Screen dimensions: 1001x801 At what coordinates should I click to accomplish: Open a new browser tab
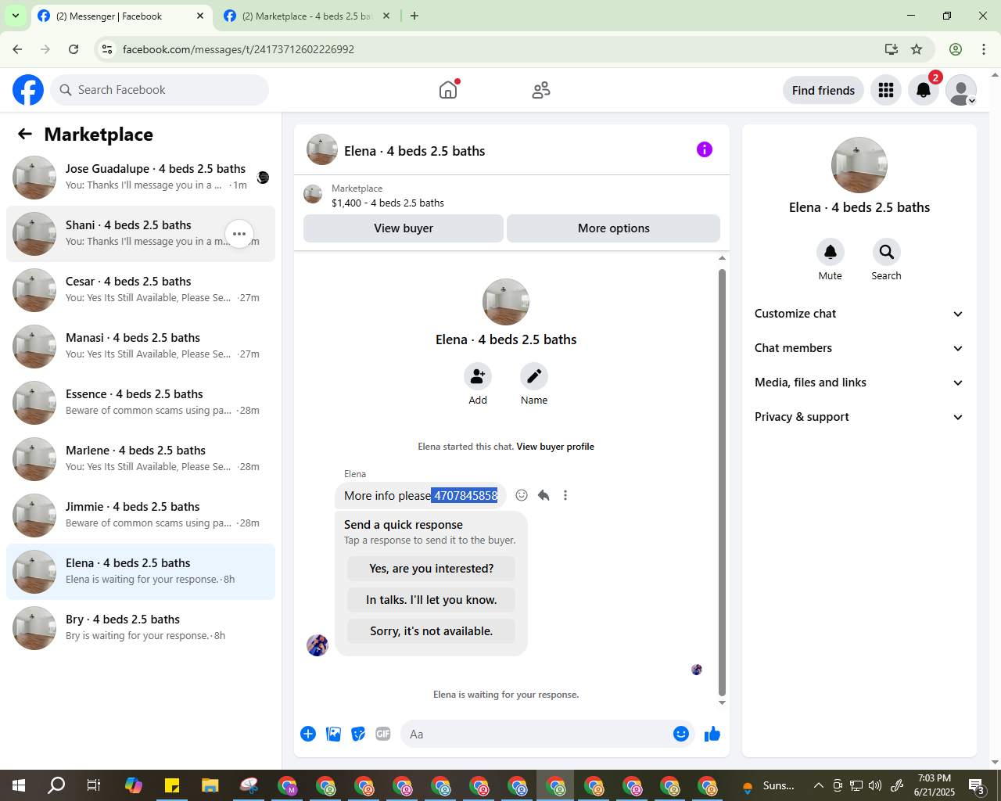tap(414, 16)
